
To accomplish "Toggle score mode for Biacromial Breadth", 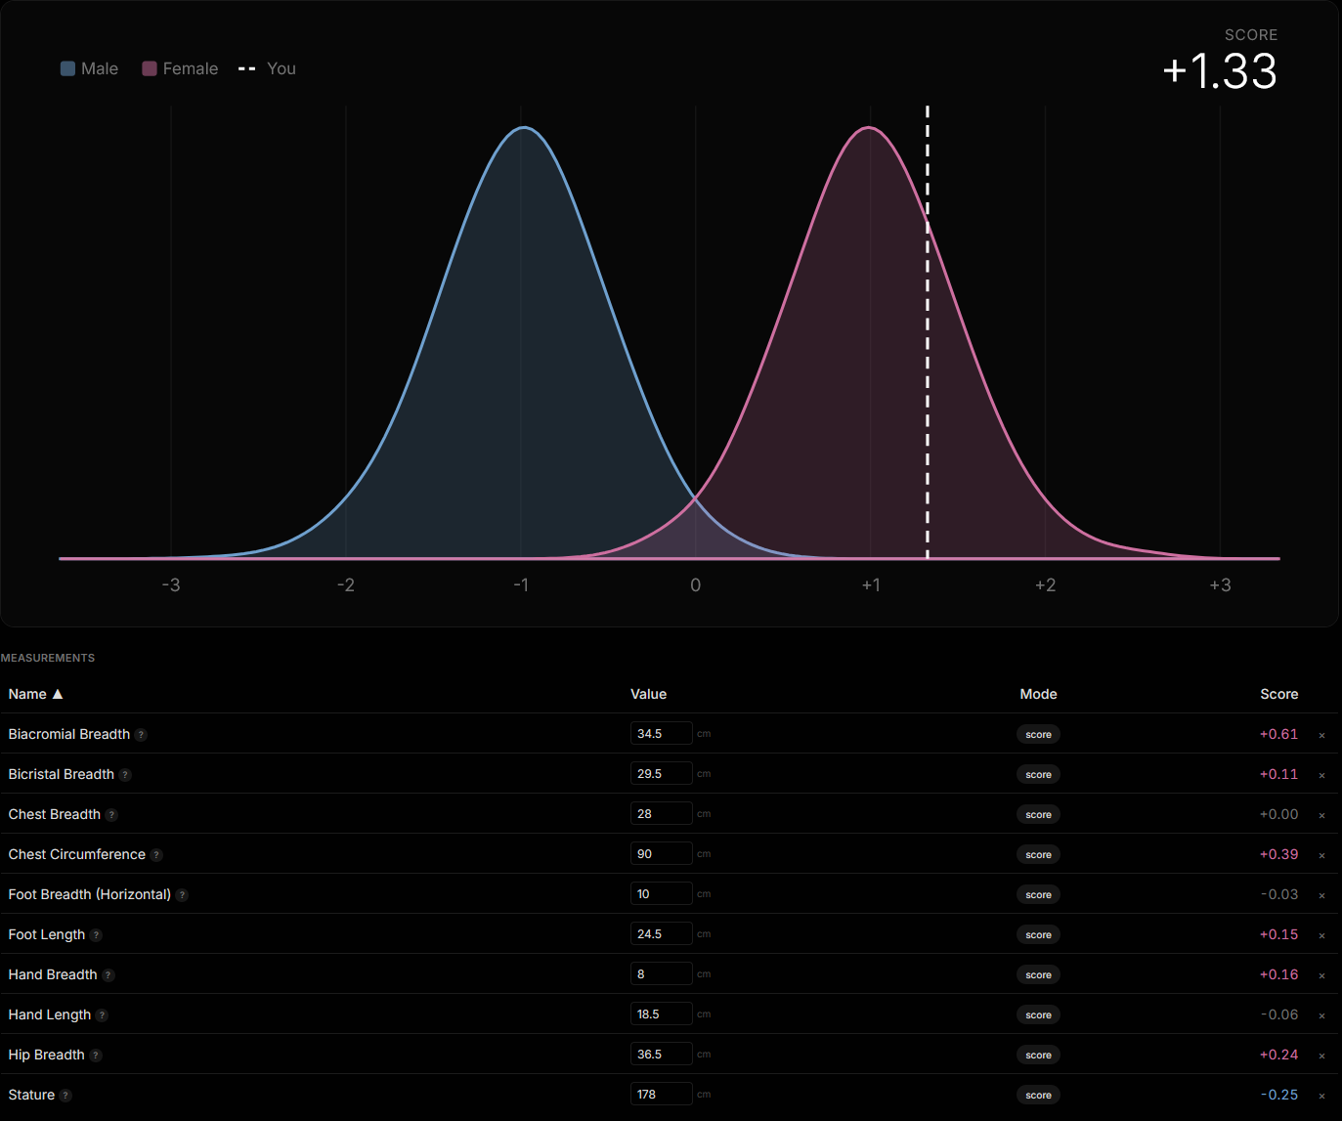I will [x=1038, y=734].
